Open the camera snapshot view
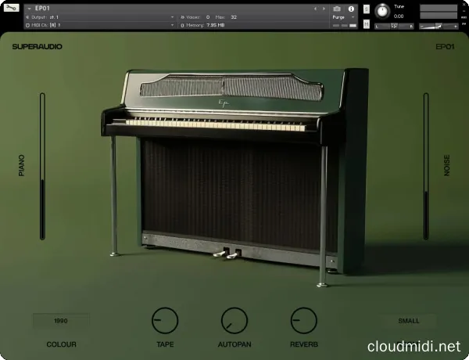This screenshot has height=360, width=469. tap(337, 9)
